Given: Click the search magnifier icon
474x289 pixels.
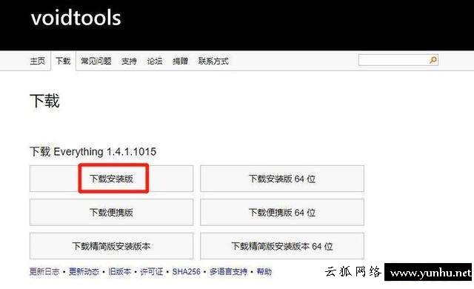Looking at the screenshot, I should [433, 60].
